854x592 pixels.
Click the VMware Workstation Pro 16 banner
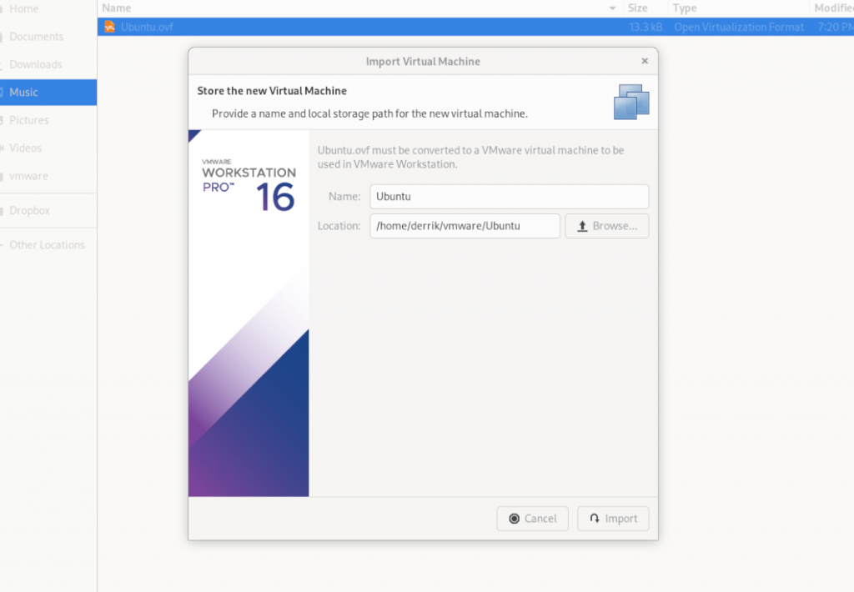pyautogui.click(x=248, y=313)
